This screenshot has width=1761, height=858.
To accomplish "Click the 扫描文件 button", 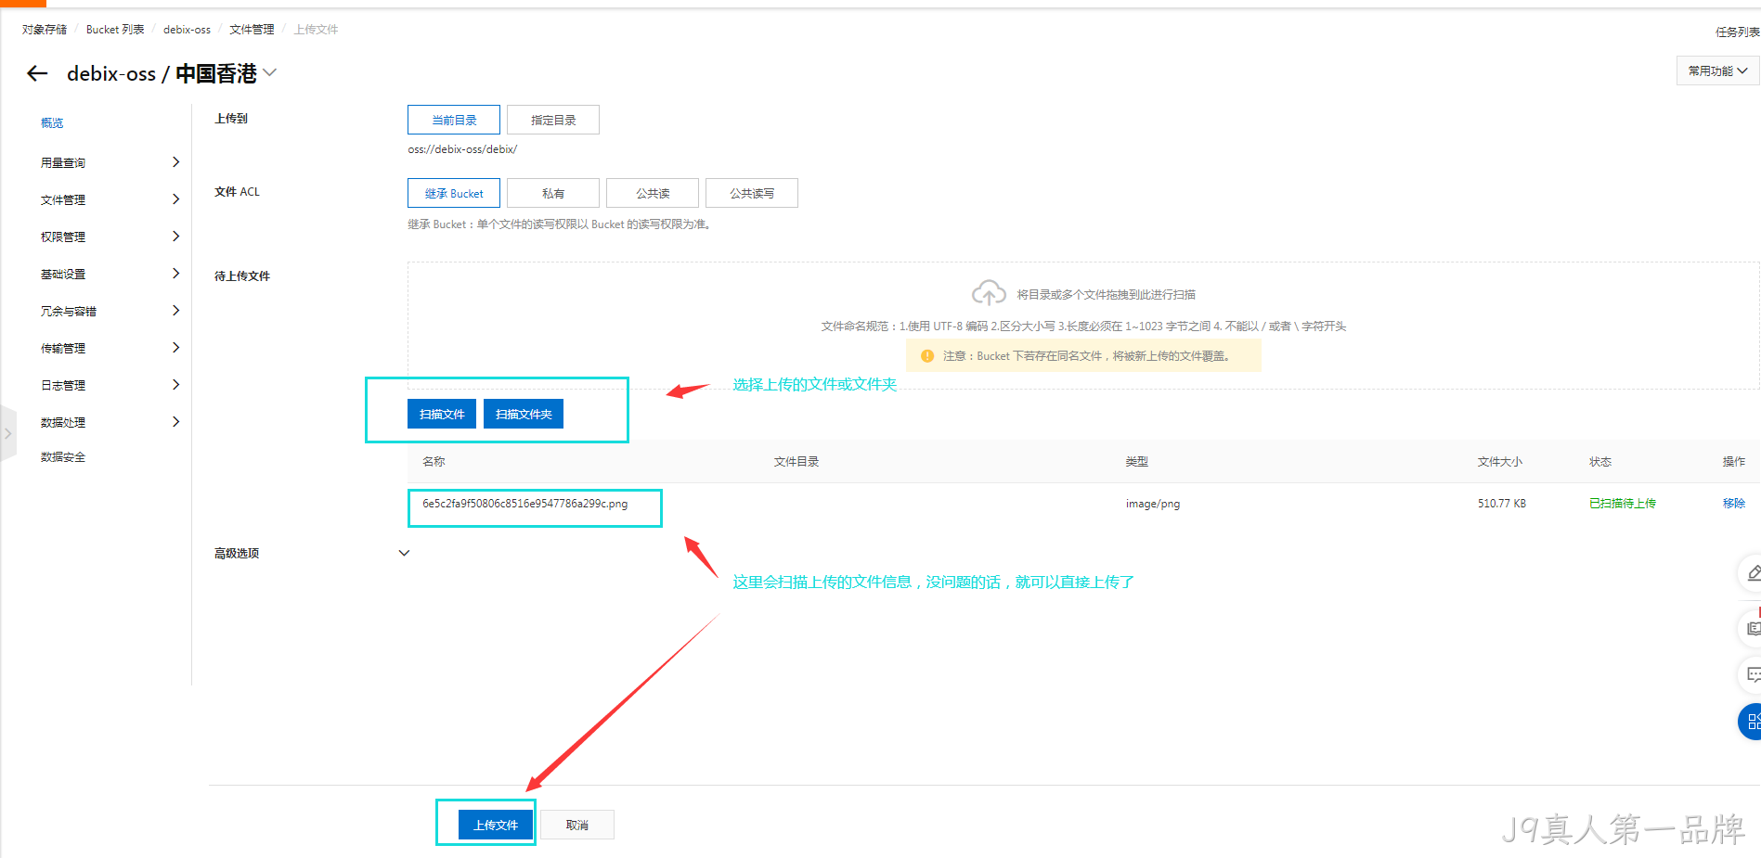I will coord(442,414).
